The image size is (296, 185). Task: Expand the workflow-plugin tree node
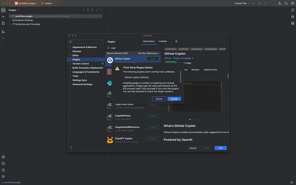pos(10,16)
